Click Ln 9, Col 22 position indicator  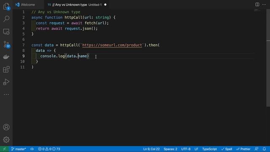(x=151, y=149)
